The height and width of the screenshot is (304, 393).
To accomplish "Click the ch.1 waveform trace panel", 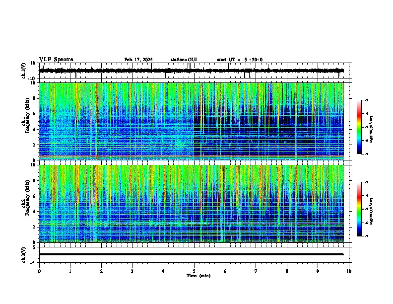I will (194, 71).
